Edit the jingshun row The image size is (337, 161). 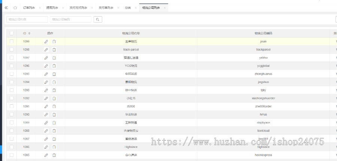click(46, 82)
